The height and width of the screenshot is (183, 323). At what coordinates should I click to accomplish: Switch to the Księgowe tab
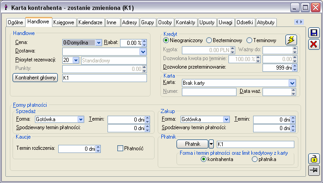pos(64,22)
